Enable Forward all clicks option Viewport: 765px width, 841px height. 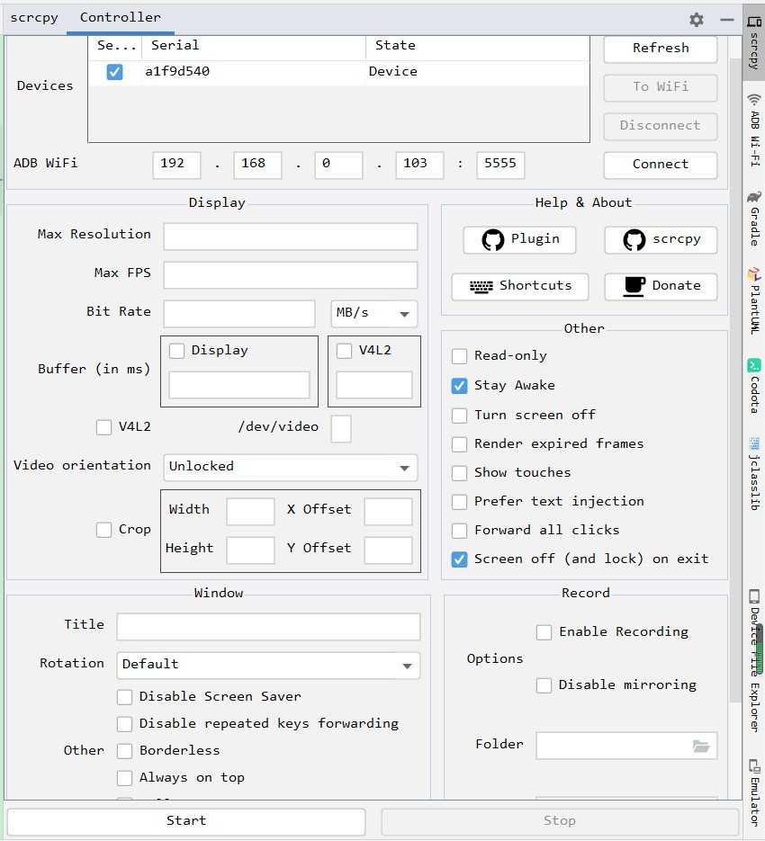(460, 531)
